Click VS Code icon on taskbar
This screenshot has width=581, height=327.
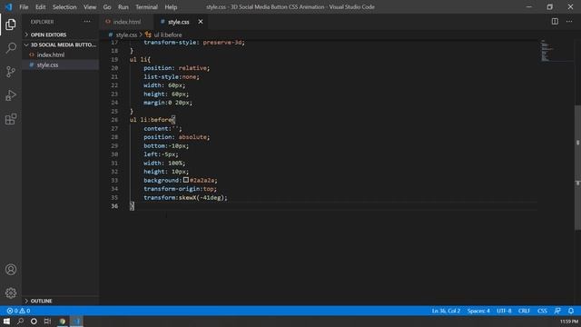click(76, 321)
